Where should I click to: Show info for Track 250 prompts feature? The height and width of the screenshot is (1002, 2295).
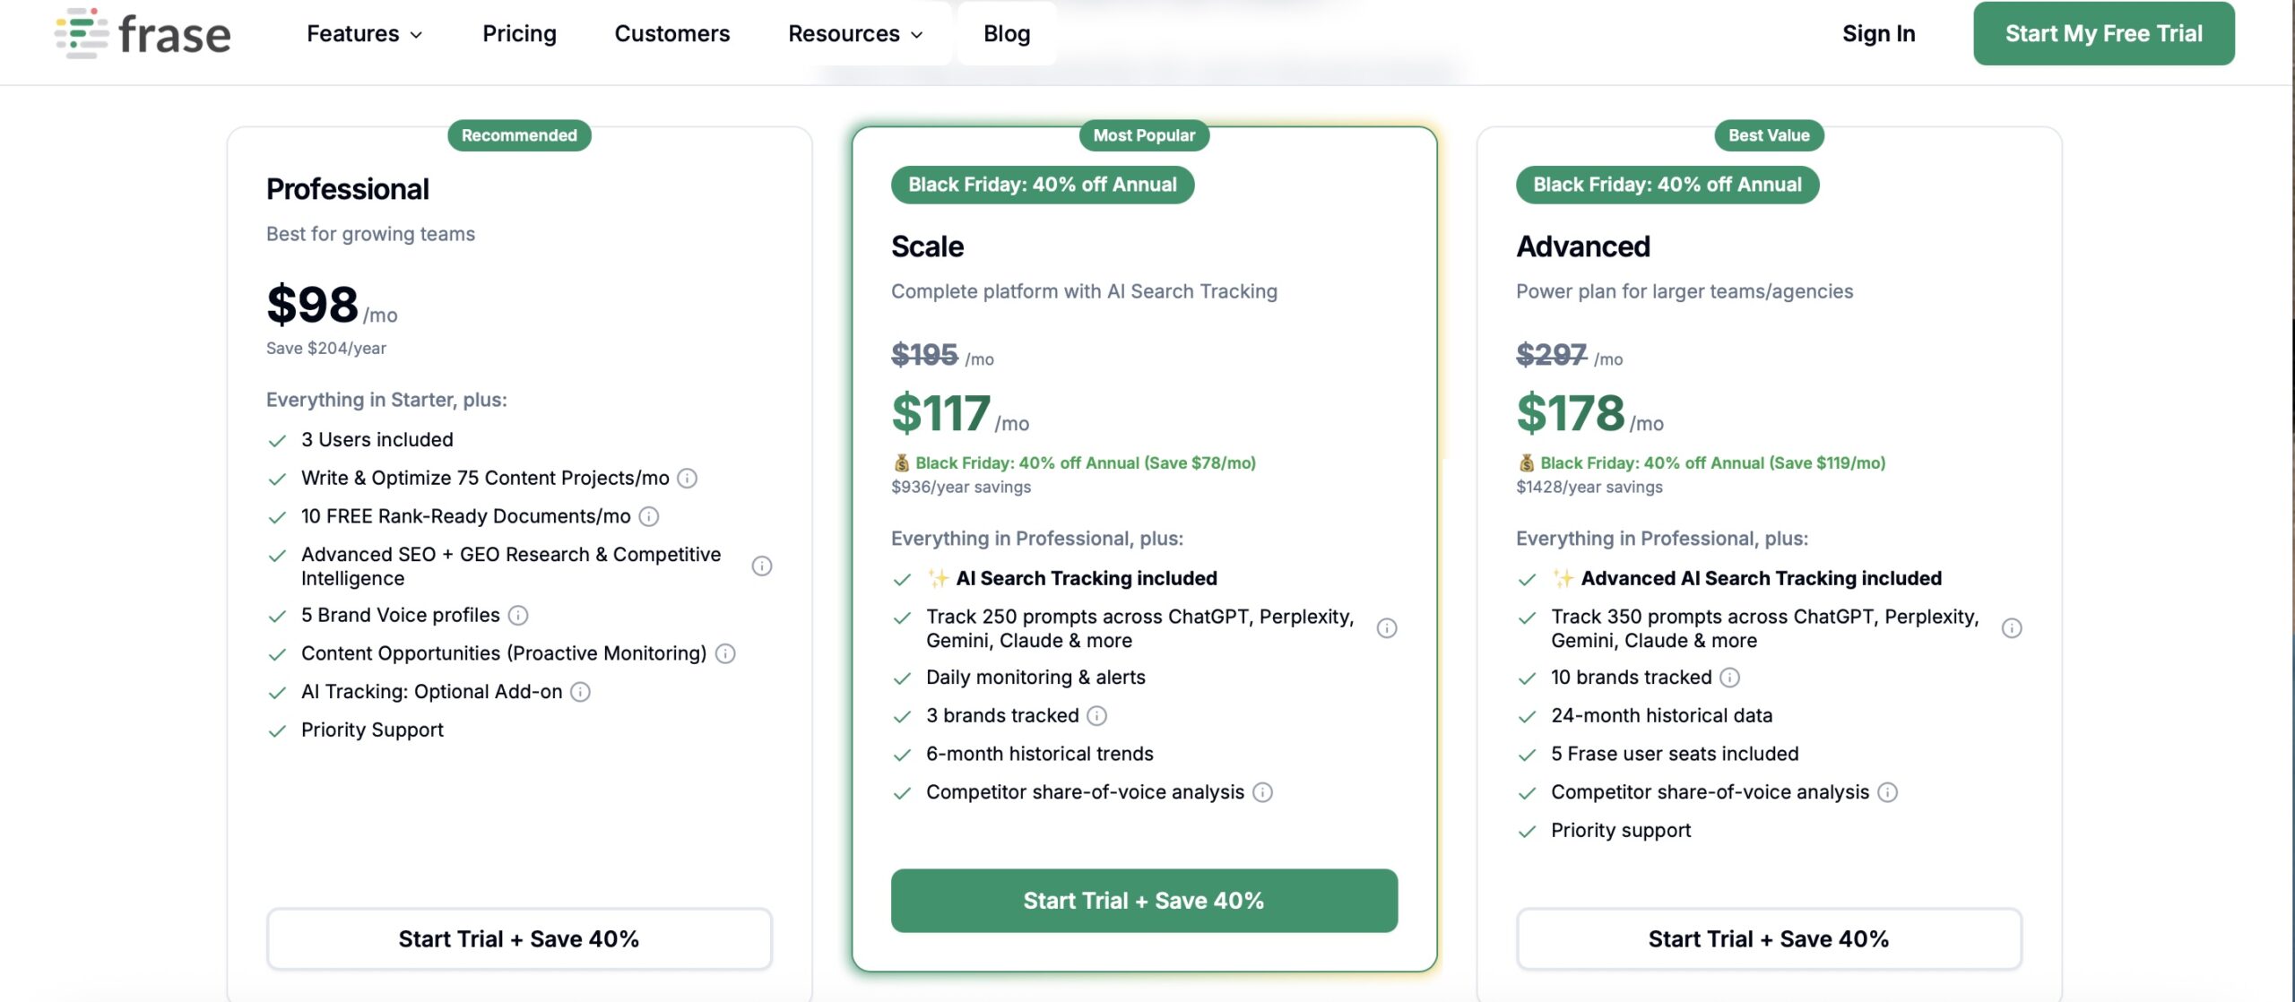[x=1386, y=628]
